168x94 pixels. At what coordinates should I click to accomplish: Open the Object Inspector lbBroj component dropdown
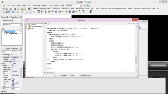(21, 52)
